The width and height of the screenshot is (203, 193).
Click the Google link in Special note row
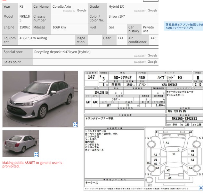click(152, 56)
